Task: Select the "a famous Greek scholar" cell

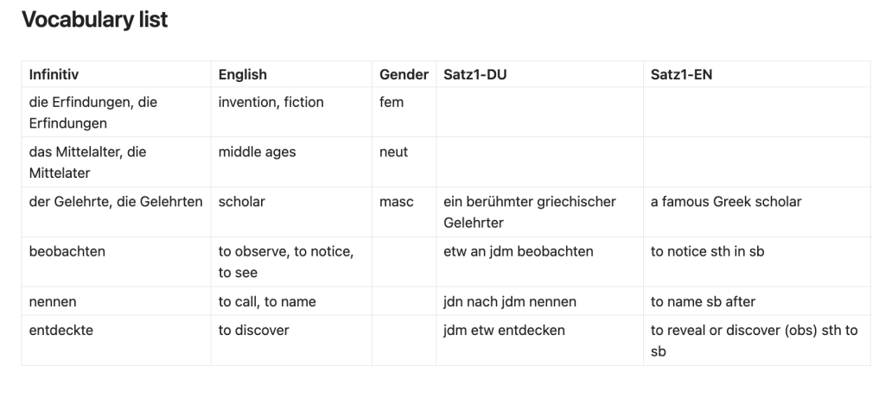Action: pos(726,202)
